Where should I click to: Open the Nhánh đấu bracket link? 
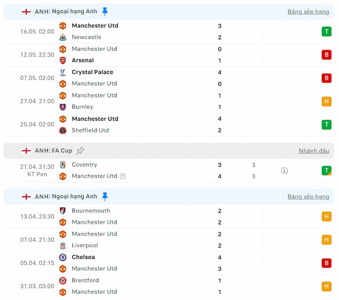tap(314, 151)
